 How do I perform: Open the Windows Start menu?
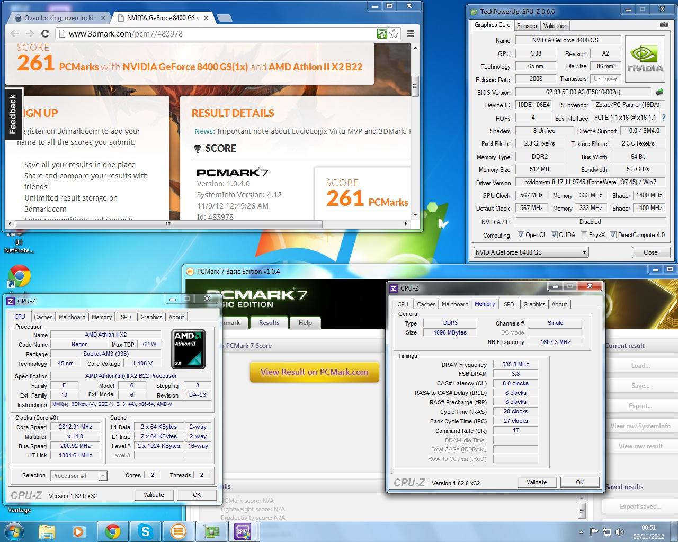pyautogui.click(x=14, y=531)
